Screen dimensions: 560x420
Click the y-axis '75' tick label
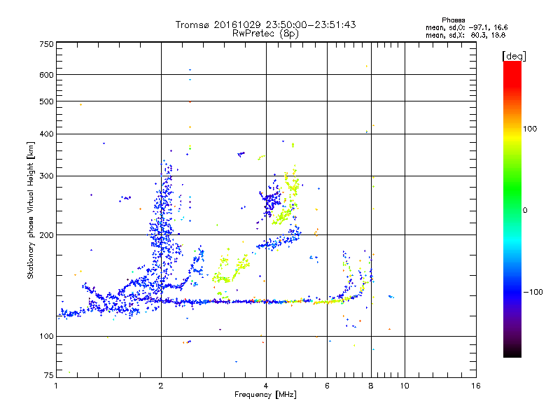pos(49,375)
